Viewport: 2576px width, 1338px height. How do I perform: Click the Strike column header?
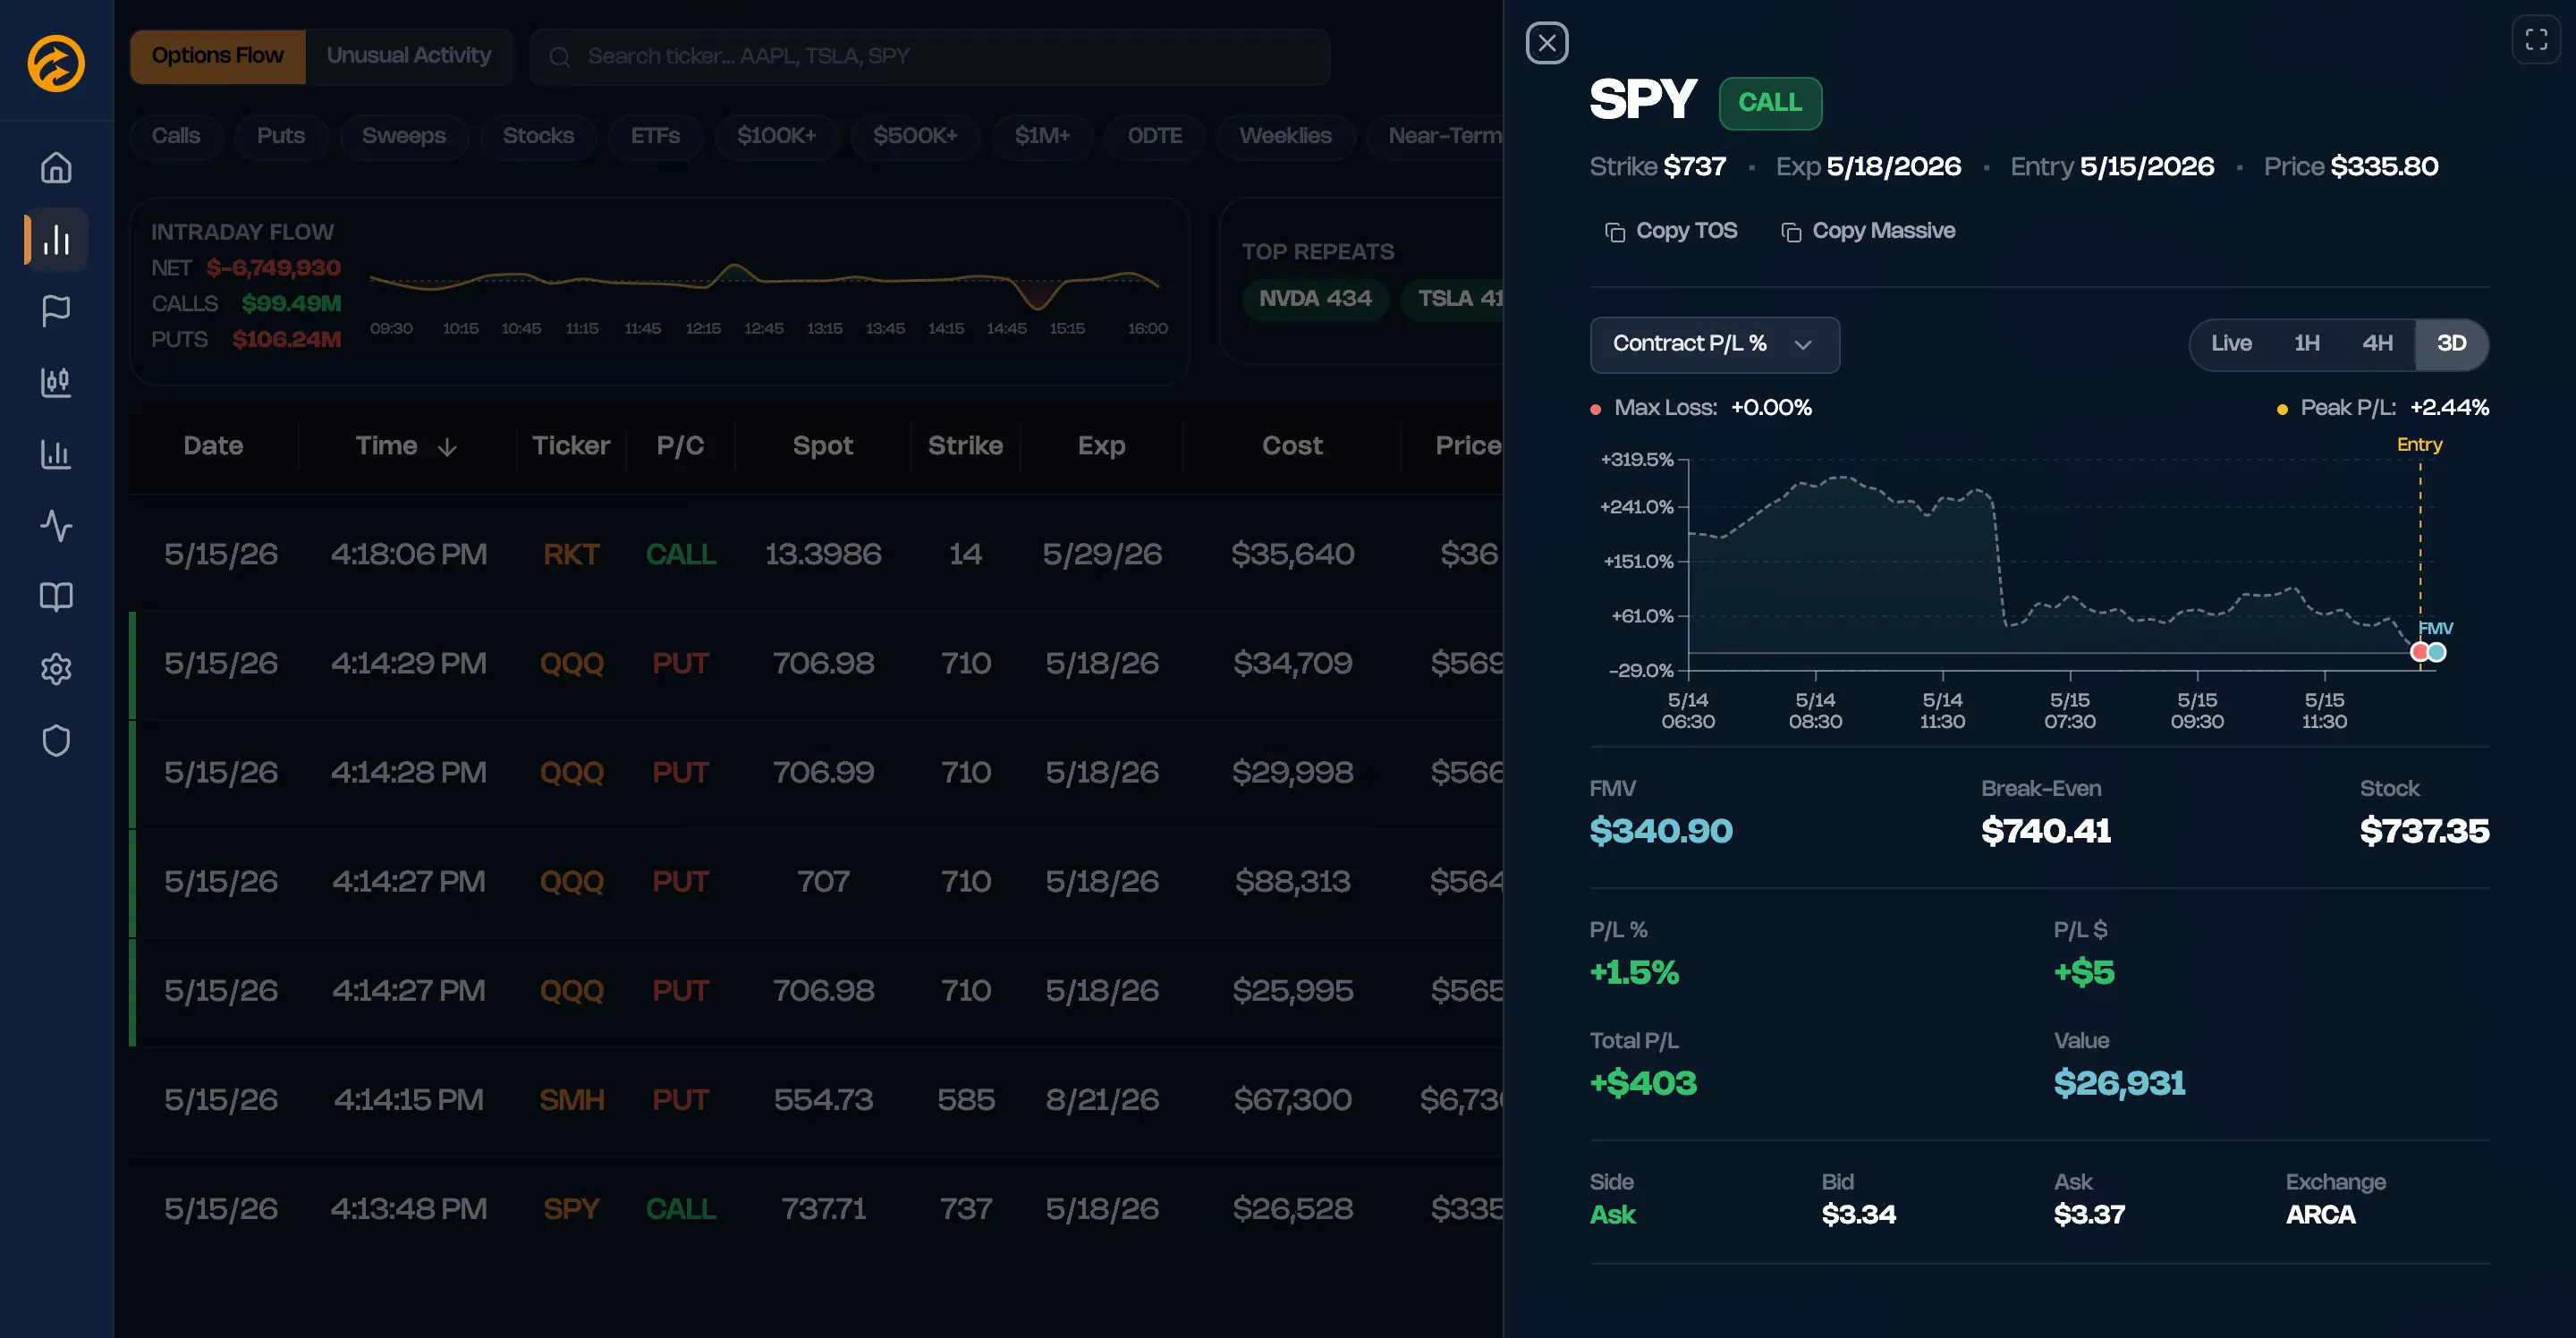(965, 446)
